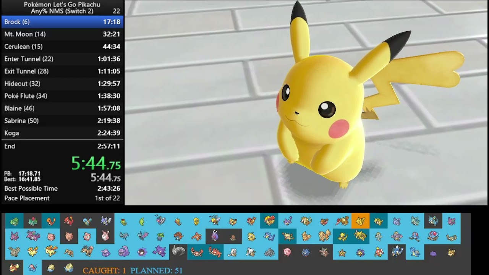Click the Omastar sprite
The height and width of the screenshot is (275, 489).
click(69, 267)
